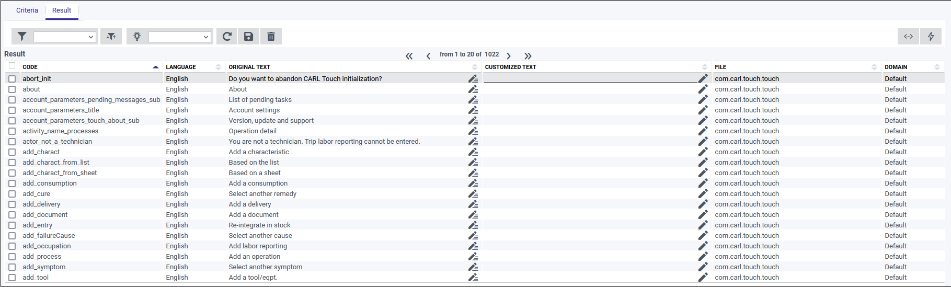Viewport: 951px width, 287px height.
Task: Toggle the select-all header checkbox
Action: coord(12,65)
